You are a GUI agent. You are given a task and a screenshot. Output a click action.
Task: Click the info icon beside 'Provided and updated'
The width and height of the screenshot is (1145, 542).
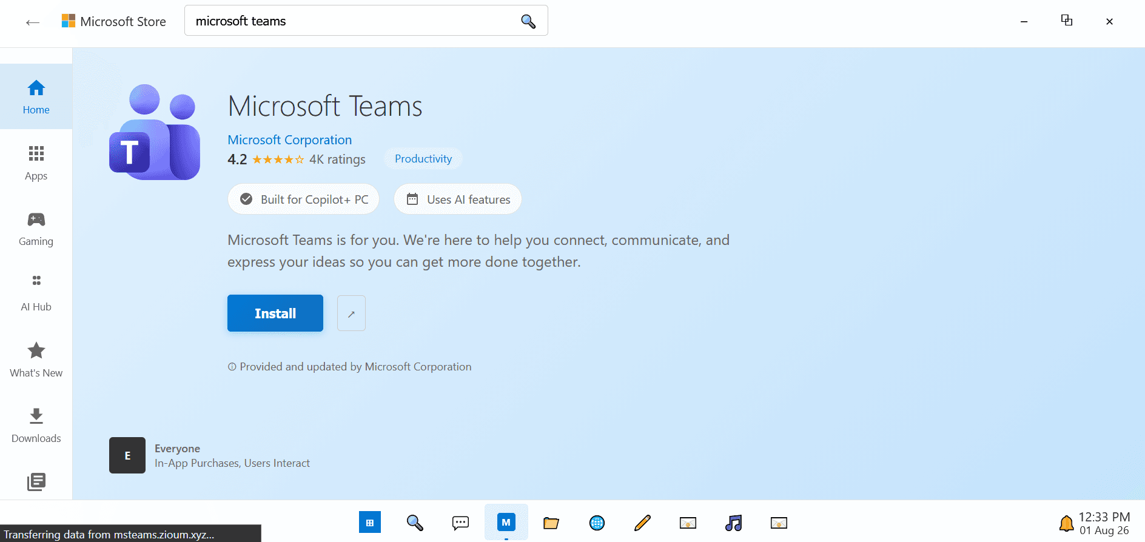pos(232,367)
